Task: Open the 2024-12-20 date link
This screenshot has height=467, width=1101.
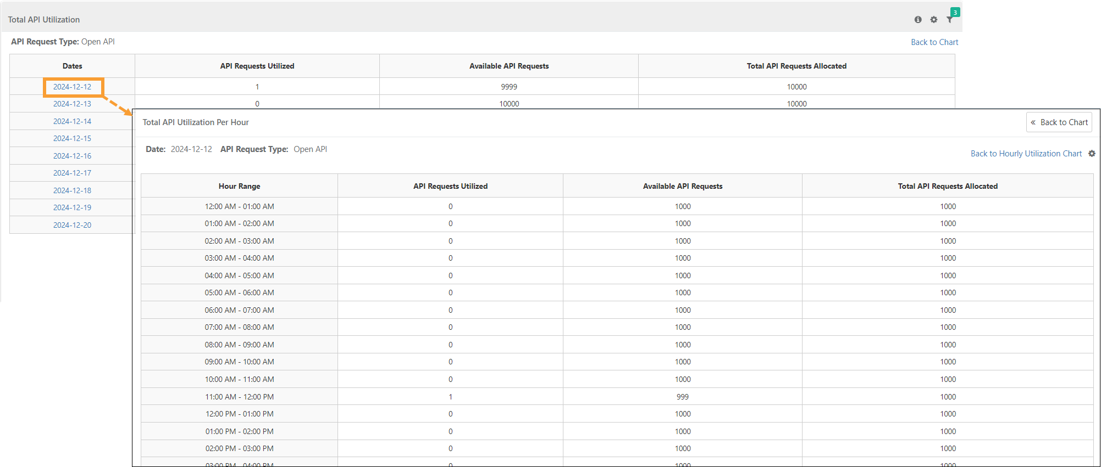Action: (72, 225)
